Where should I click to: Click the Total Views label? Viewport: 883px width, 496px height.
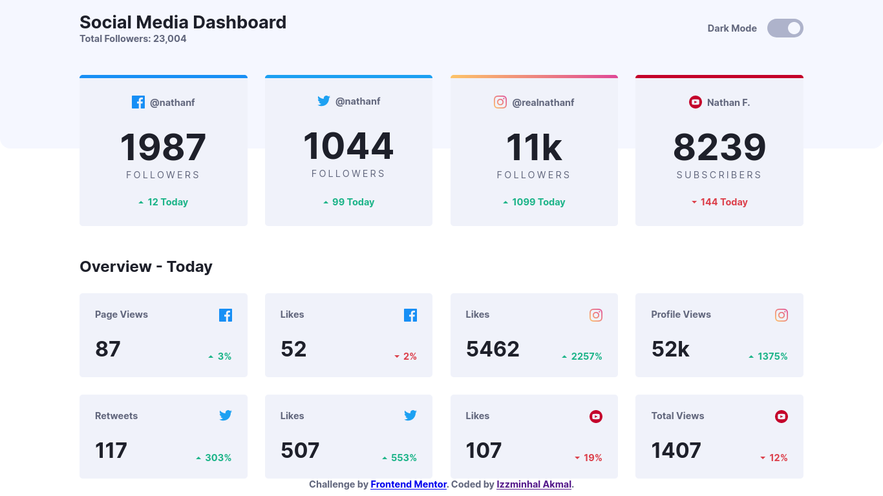[677, 416]
